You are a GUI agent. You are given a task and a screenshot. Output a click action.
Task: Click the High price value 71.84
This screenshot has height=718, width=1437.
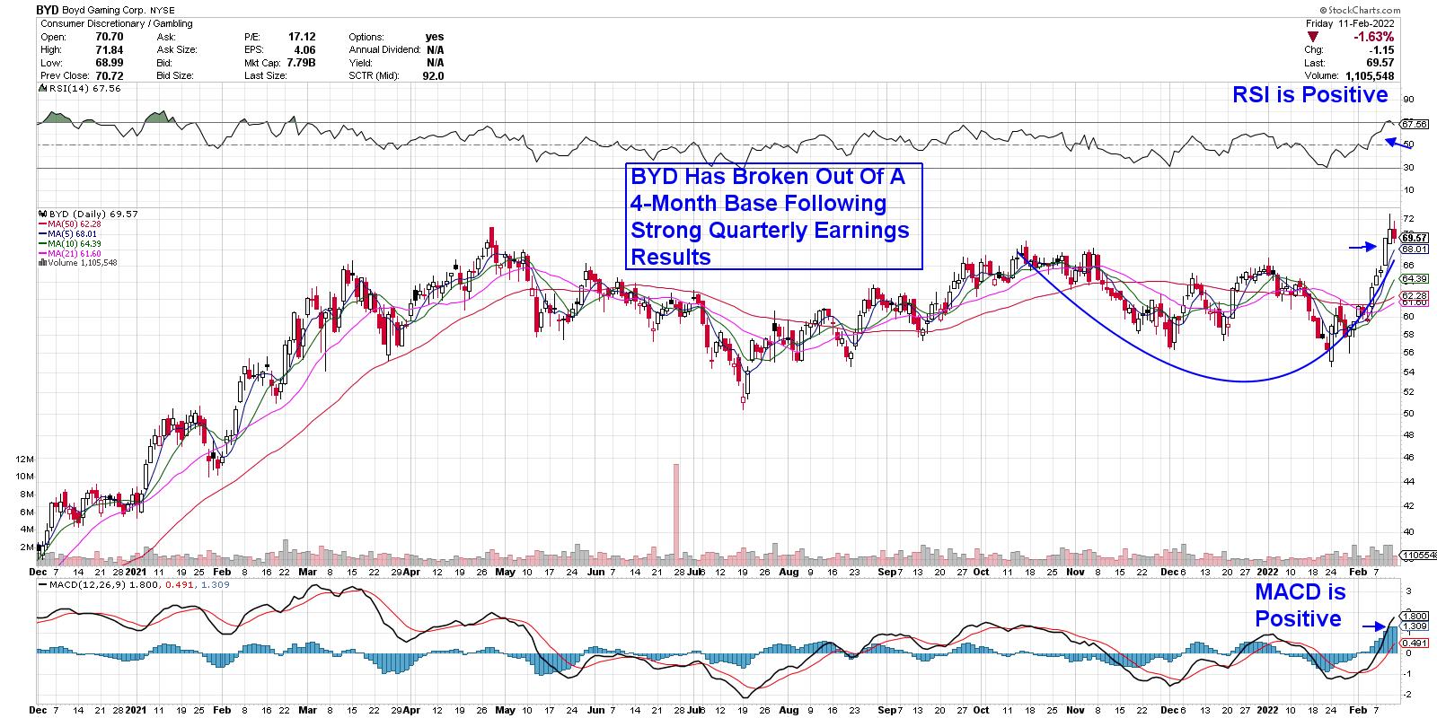point(110,50)
